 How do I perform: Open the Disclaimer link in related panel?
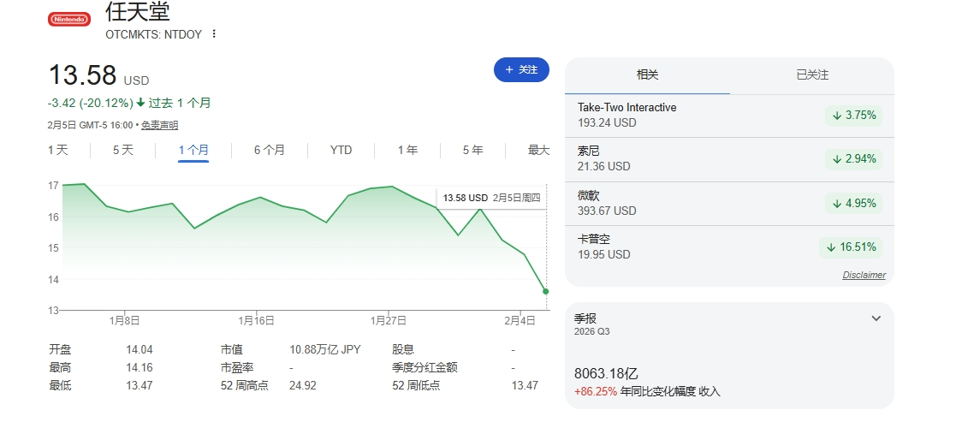point(864,275)
